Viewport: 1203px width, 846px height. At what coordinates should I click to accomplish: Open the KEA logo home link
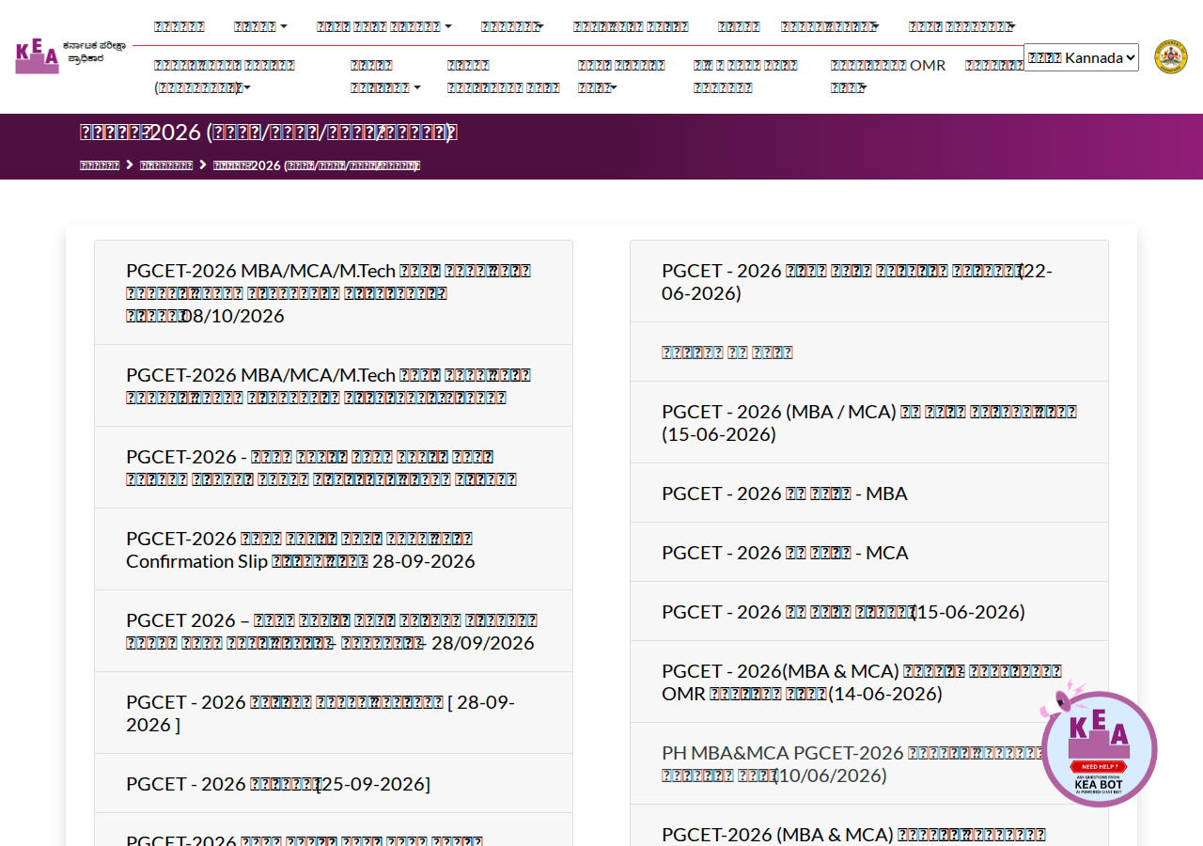click(x=70, y=56)
